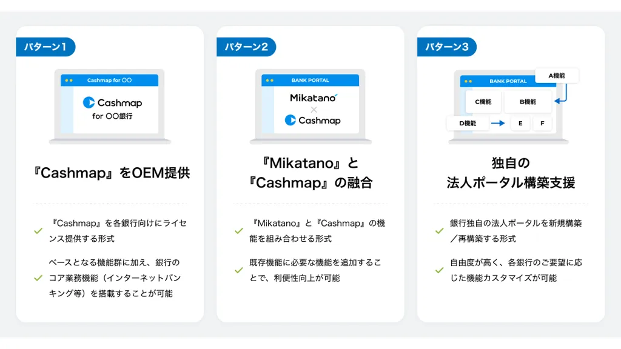The image size is (621, 349).
Task: Click checkmark beside コア業務機能 text
Action: point(38,278)
